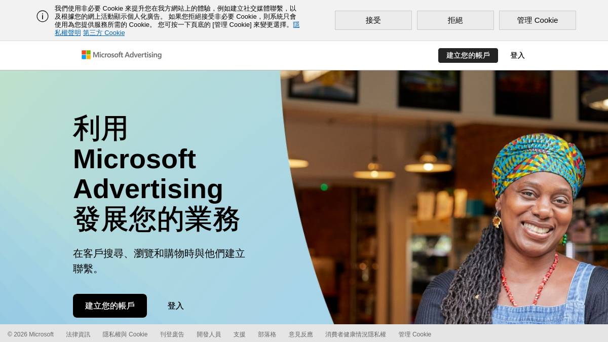Open the footer 部落格 link
The image size is (608, 342).
pyautogui.click(x=267, y=334)
